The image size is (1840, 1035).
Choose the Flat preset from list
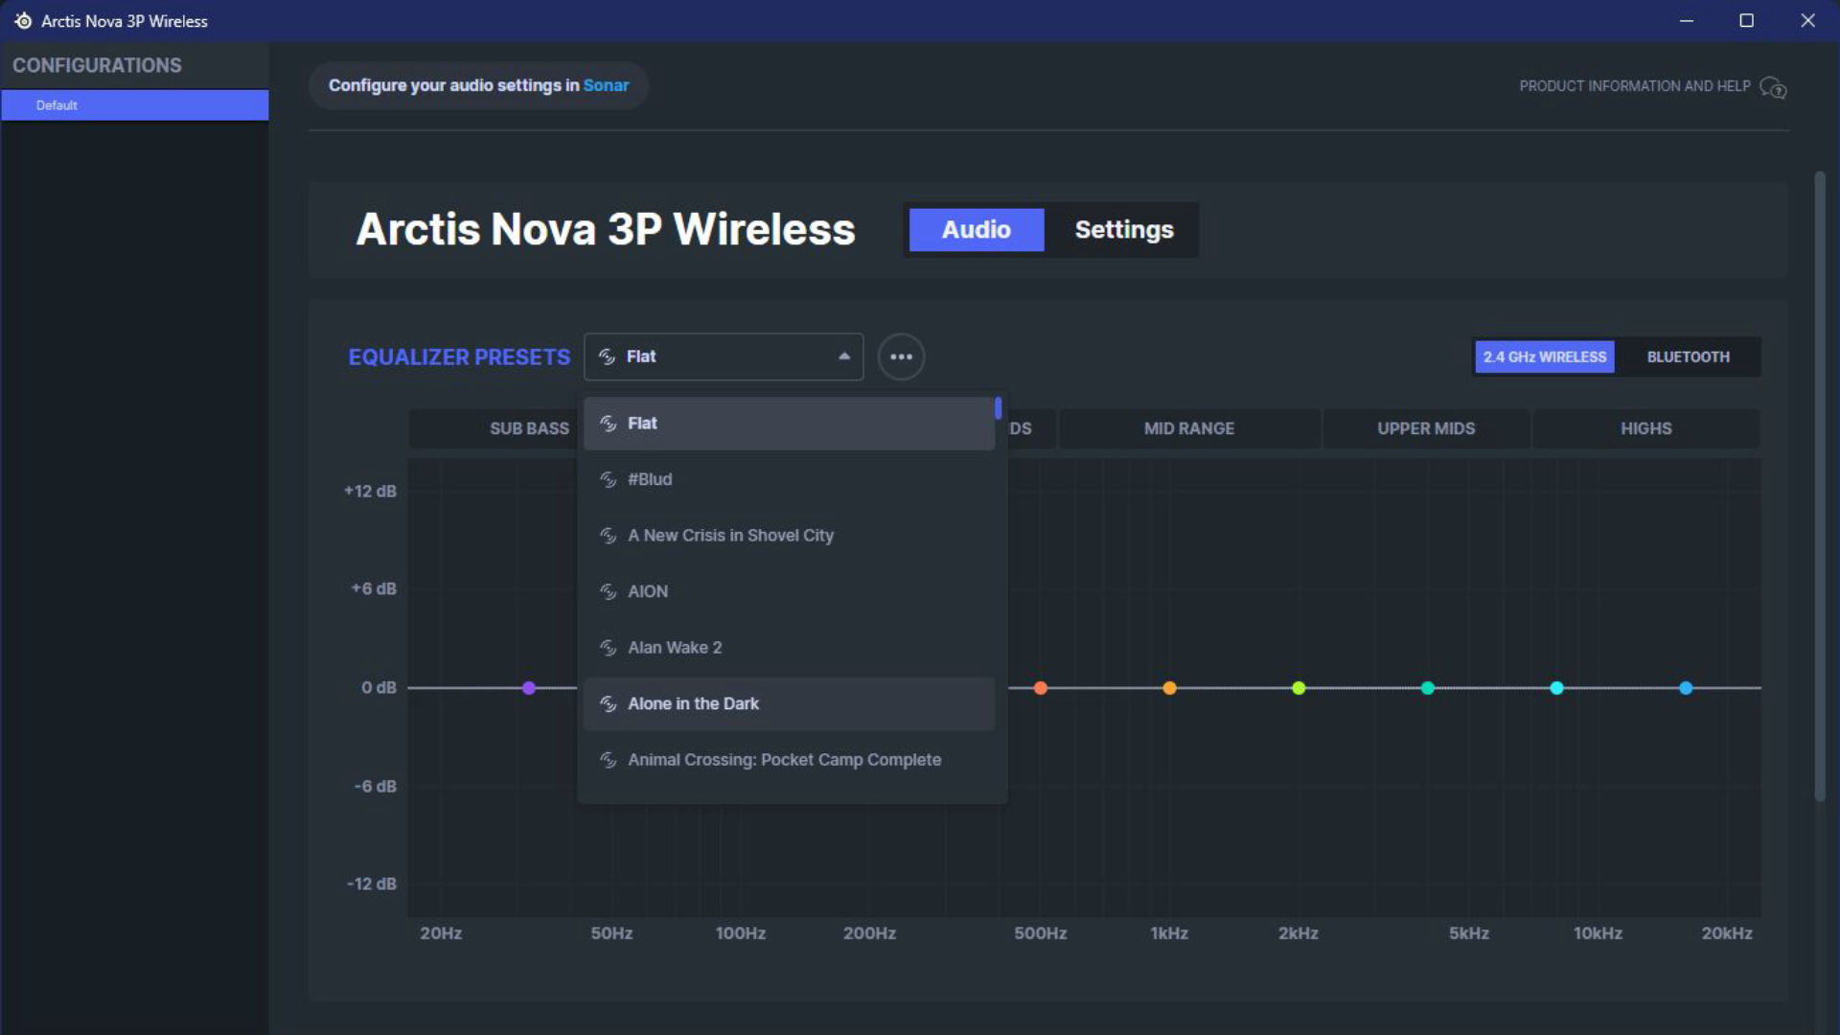tap(789, 424)
